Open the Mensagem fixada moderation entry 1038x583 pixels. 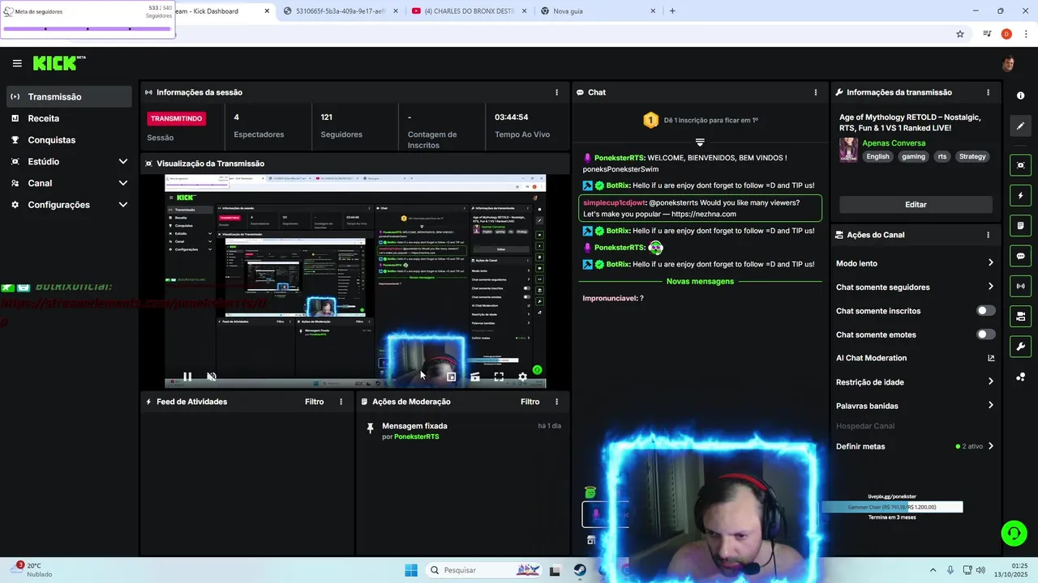tap(462, 431)
